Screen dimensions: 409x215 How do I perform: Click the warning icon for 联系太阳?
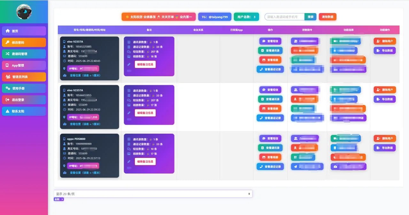coord(8,111)
